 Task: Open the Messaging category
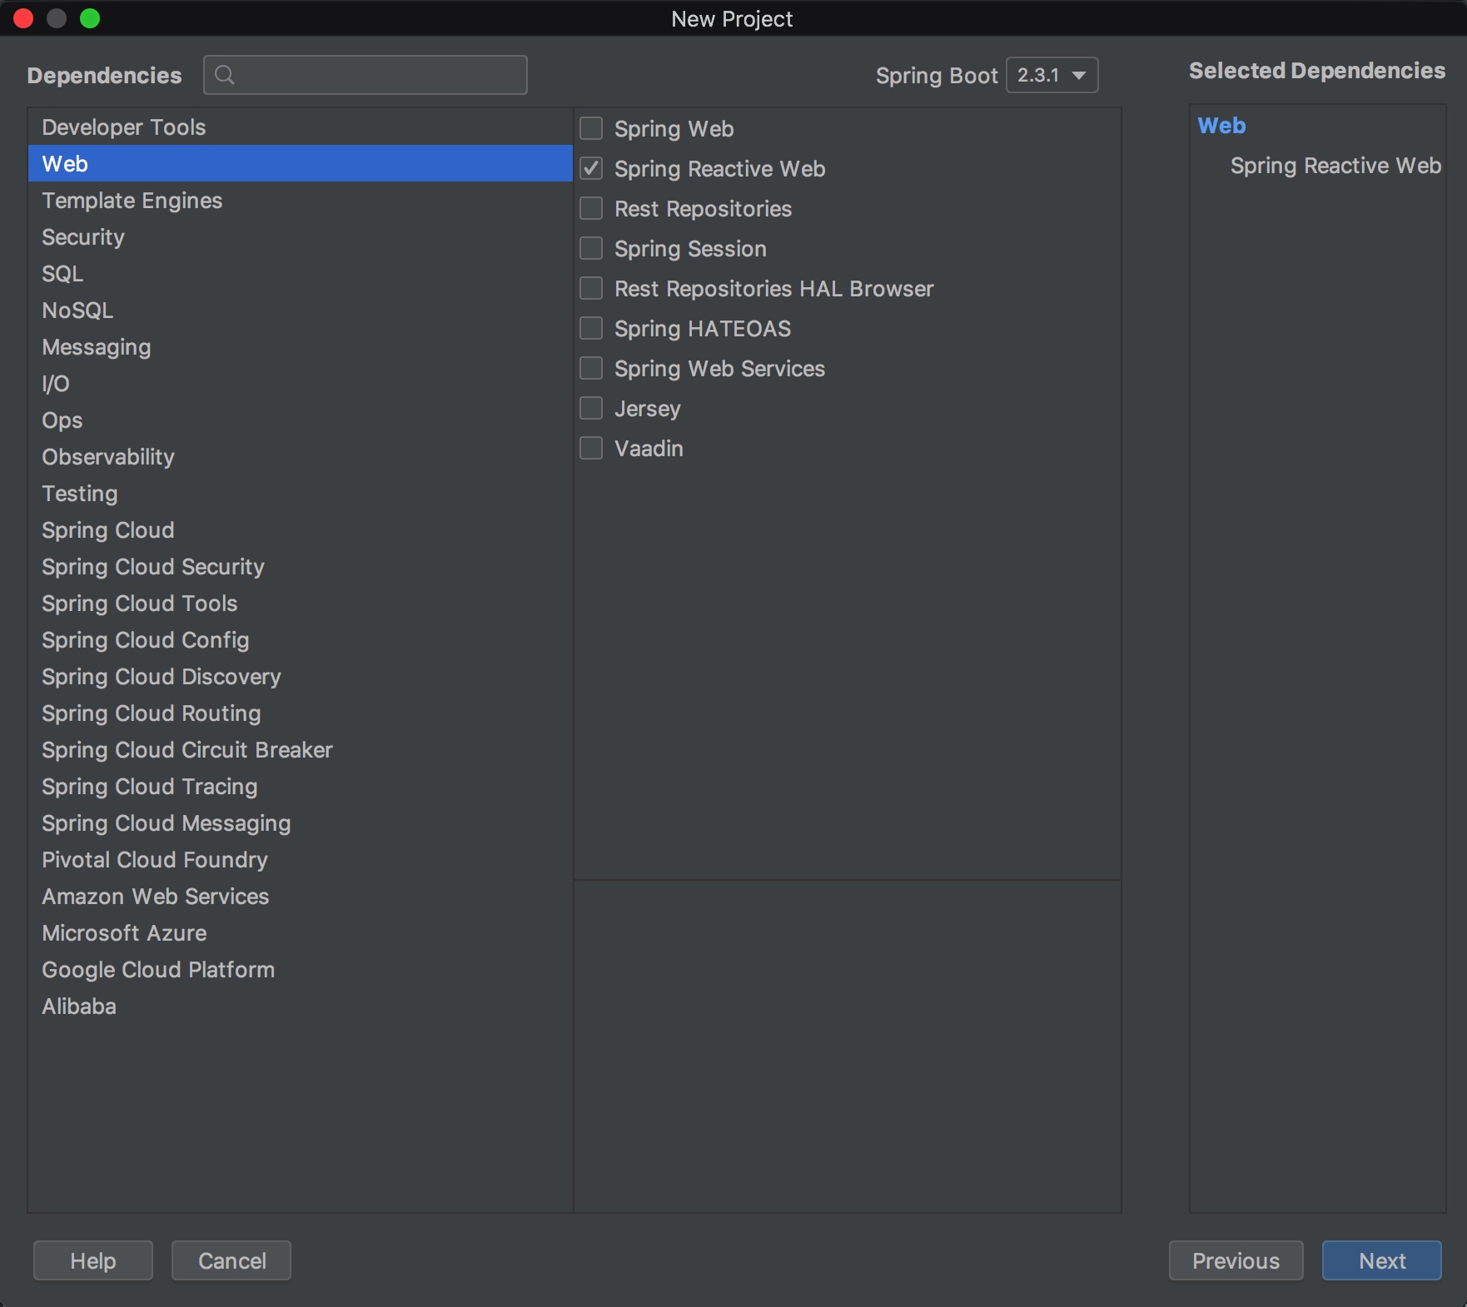[x=301, y=347]
